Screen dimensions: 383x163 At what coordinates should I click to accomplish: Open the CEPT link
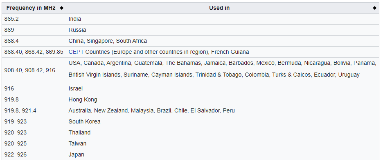[76, 52]
